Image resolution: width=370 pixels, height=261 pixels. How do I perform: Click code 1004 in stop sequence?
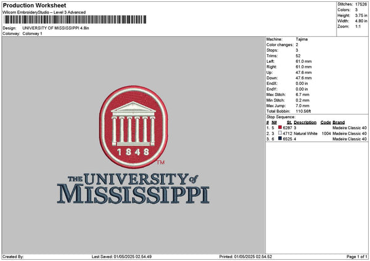pyautogui.click(x=326, y=134)
